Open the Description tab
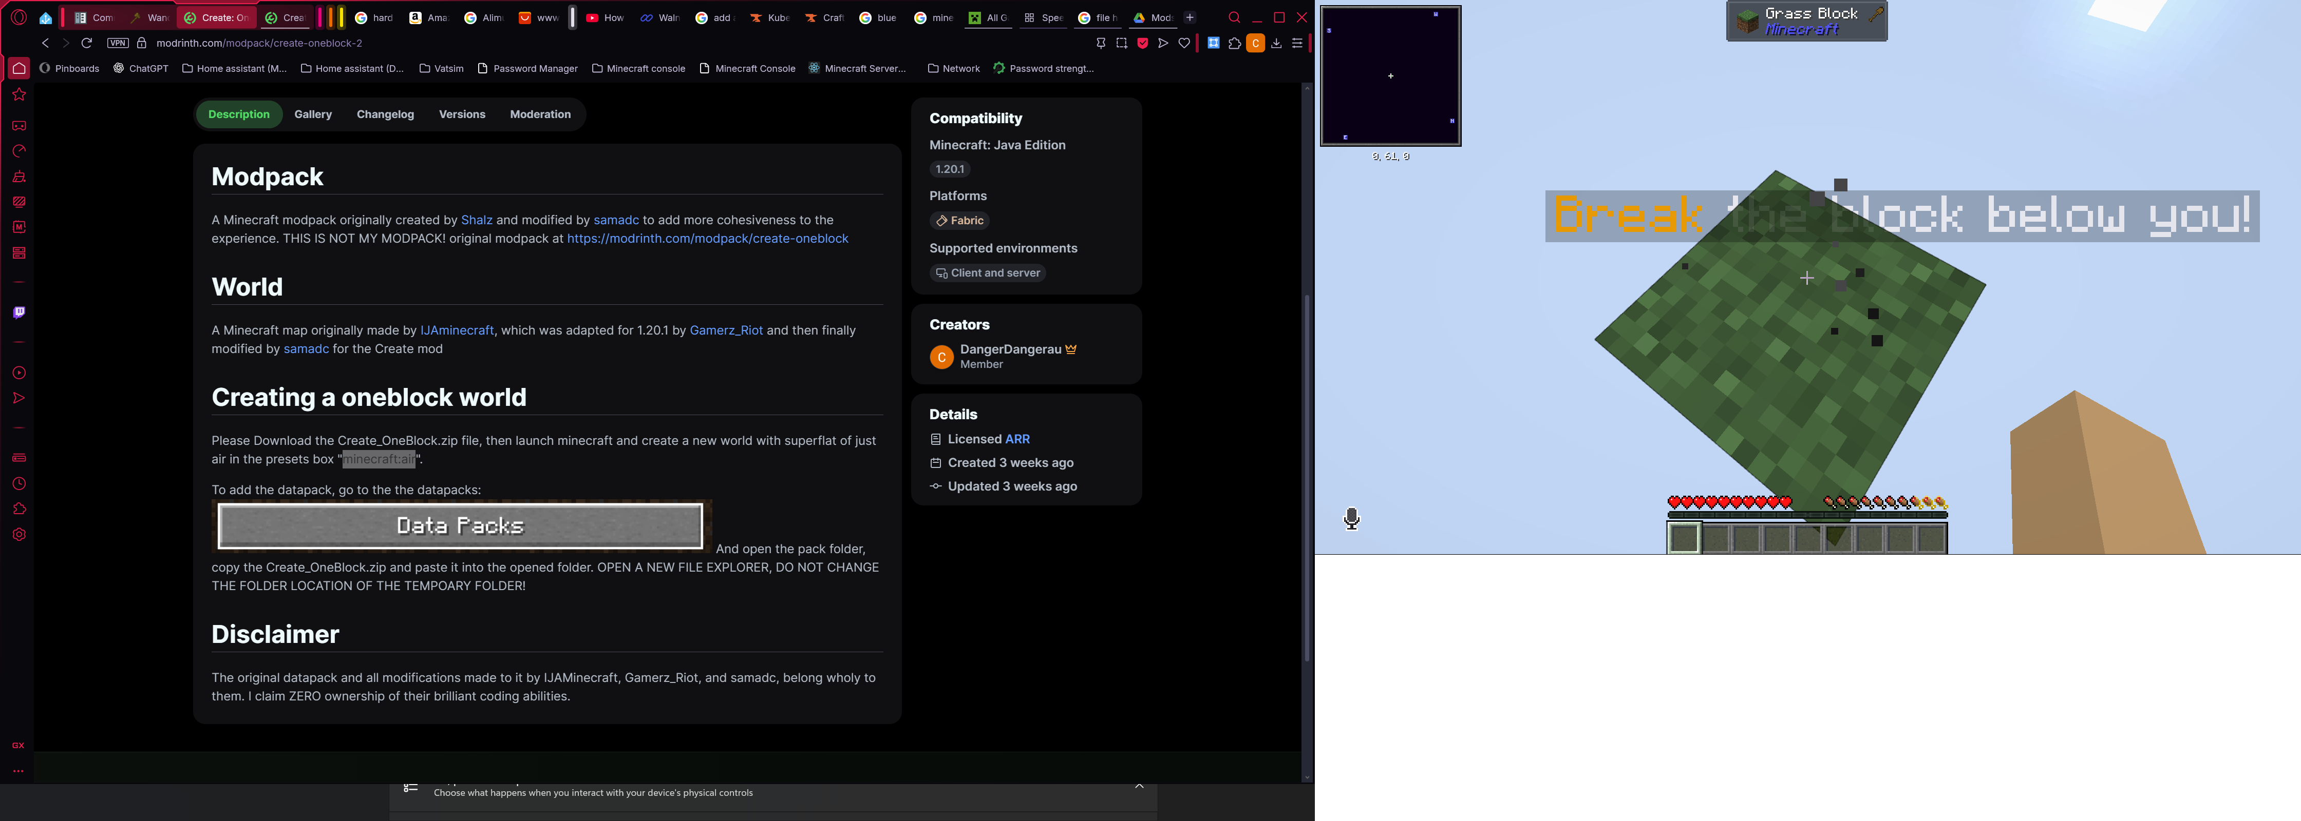The image size is (2301, 821). 238,114
